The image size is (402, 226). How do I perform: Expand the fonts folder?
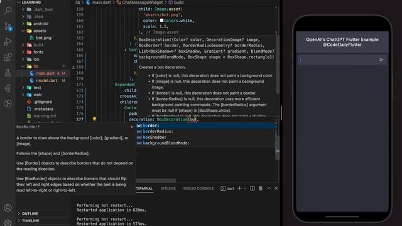(x=23, y=52)
